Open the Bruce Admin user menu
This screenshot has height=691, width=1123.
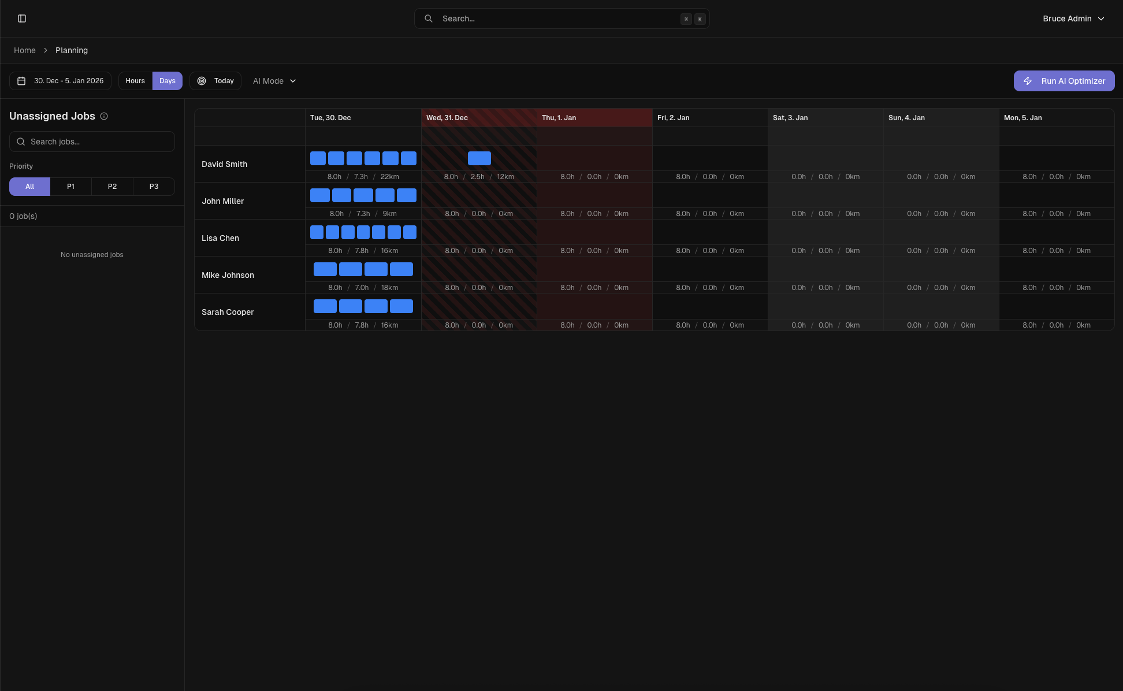pyautogui.click(x=1073, y=18)
